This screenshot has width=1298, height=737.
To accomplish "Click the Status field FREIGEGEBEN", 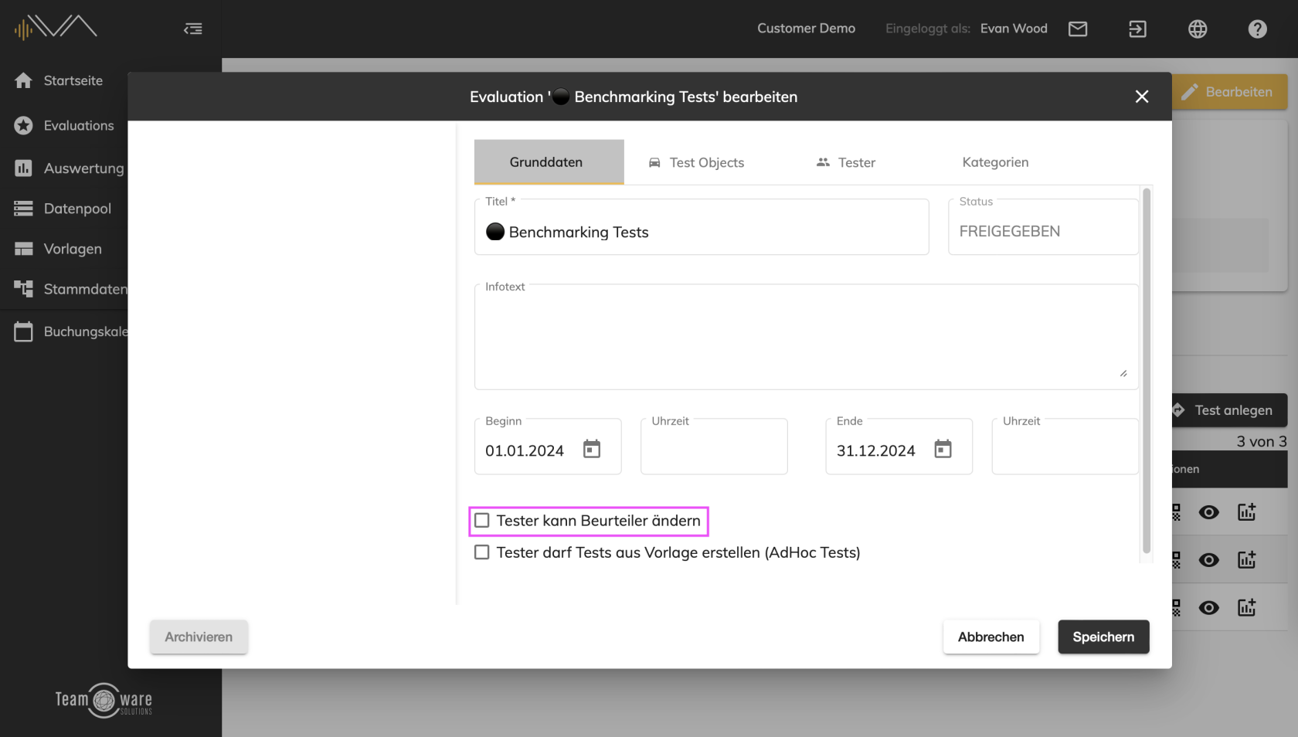I will pos(1043,227).
